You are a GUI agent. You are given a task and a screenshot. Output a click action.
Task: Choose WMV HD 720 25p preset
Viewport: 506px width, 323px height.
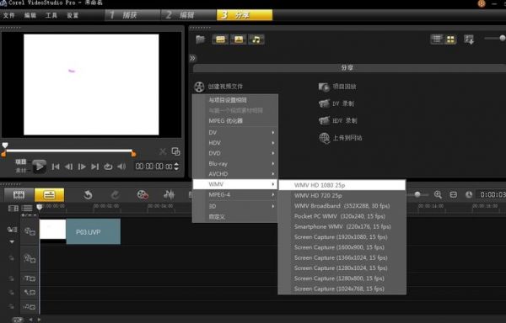(342, 195)
